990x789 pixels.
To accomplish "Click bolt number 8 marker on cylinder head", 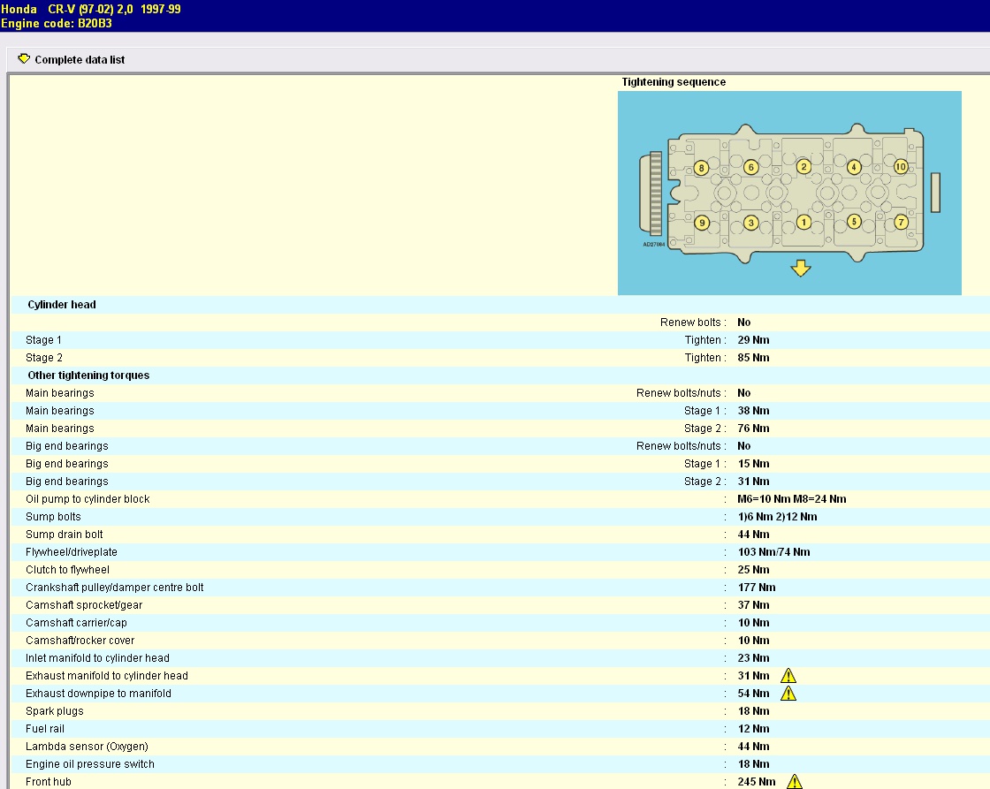I will (701, 168).
